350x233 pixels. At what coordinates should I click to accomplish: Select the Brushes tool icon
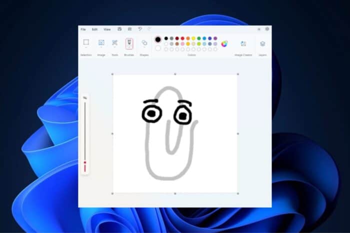point(129,43)
